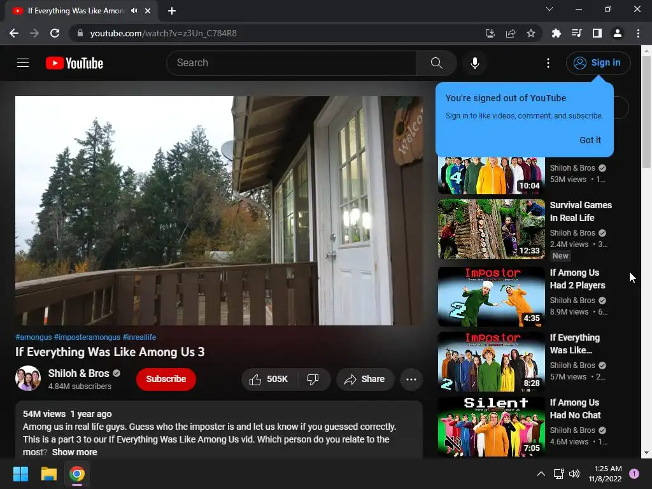Click the address bar URL
This screenshot has width=652, height=489.
[163, 33]
